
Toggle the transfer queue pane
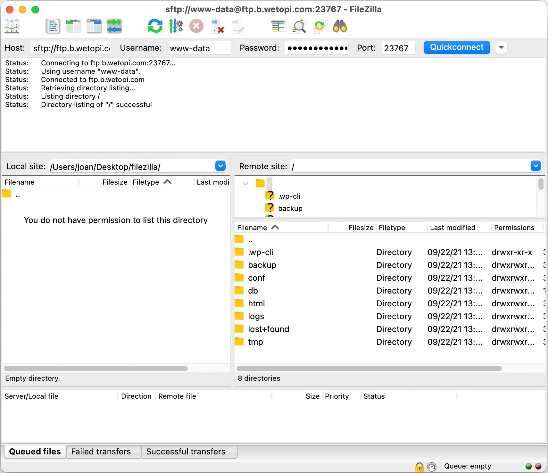pyautogui.click(x=114, y=26)
